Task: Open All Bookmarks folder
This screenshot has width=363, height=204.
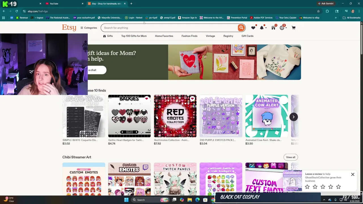Action: [x=351, y=18]
